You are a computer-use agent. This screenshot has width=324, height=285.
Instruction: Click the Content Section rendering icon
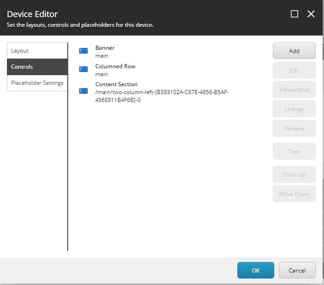[83, 91]
